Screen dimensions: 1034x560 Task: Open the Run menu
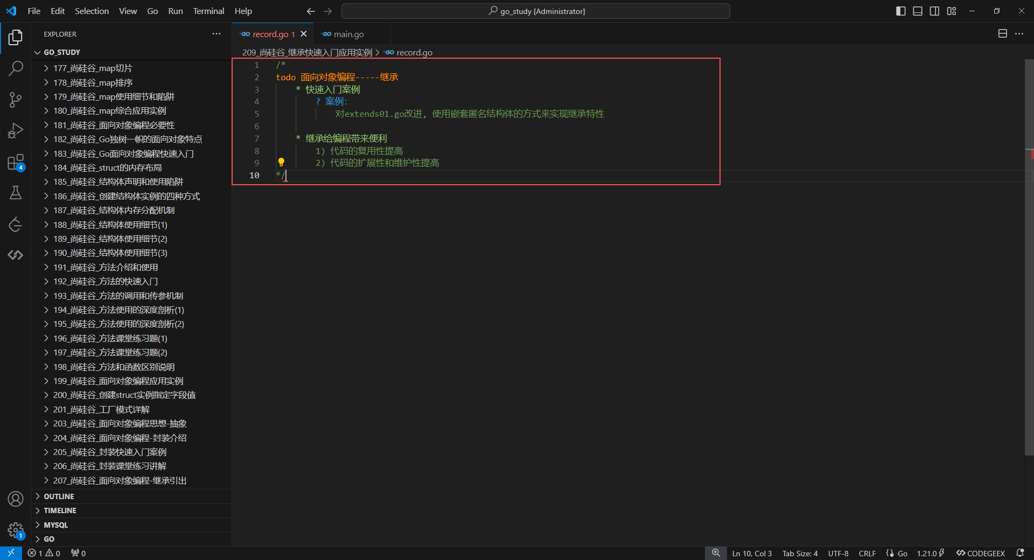pyautogui.click(x=176, y=11)
